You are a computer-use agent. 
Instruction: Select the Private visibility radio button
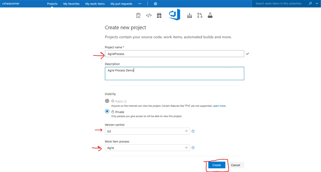point(107,112)
